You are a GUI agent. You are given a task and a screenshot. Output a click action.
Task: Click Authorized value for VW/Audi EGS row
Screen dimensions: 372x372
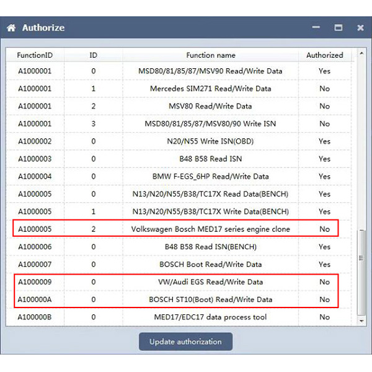tap(324, 282)
